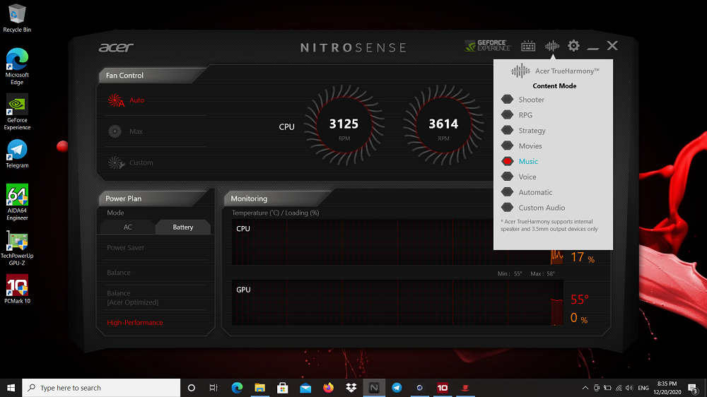Switch to NitroSense taskbar button
Image resolution: width=707 pixels, height=397 pixels.
coord(374,388)
